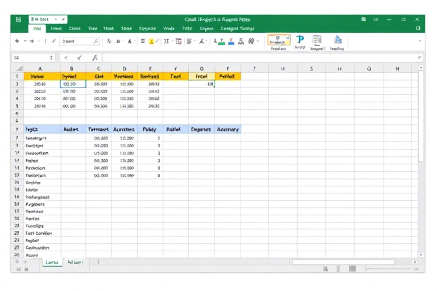Click the vertical scrollbar thumb on the right

point(420,117)
